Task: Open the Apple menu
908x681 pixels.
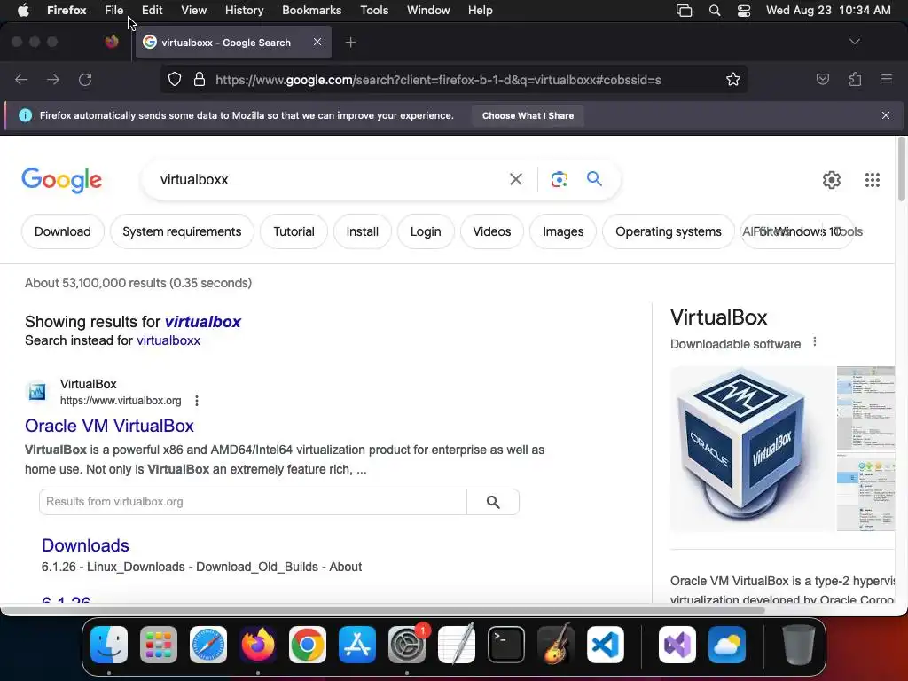Action: pos(23,11)
